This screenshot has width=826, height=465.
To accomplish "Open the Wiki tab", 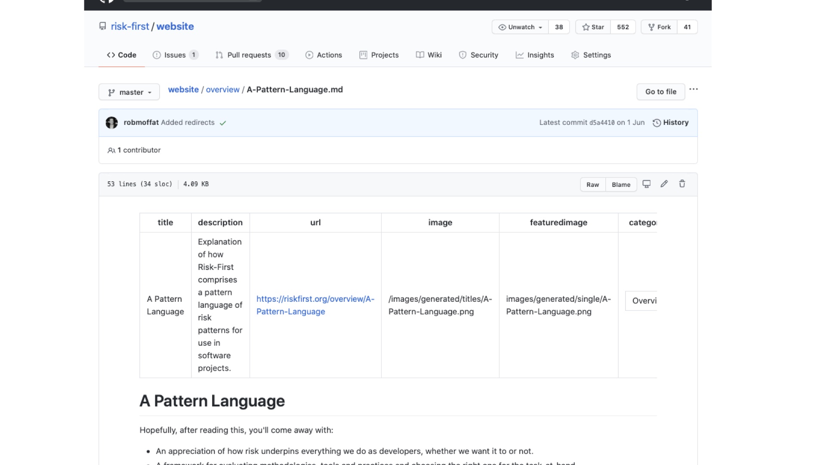I will pos(429,55).
